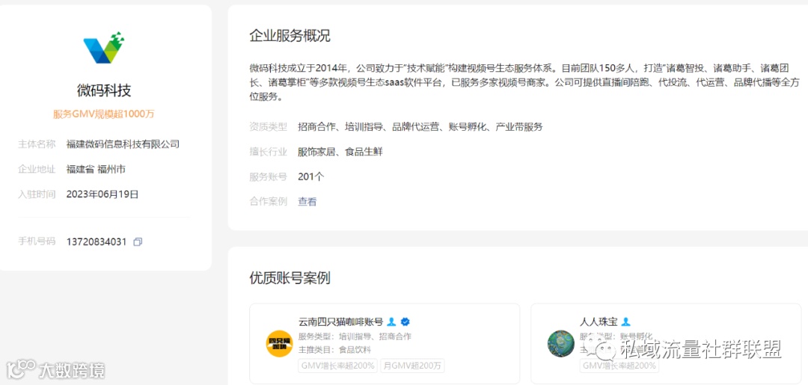
Task: Click the person icon beside 云南四只猫咖啡账号
Action: [x=391, y=321]
